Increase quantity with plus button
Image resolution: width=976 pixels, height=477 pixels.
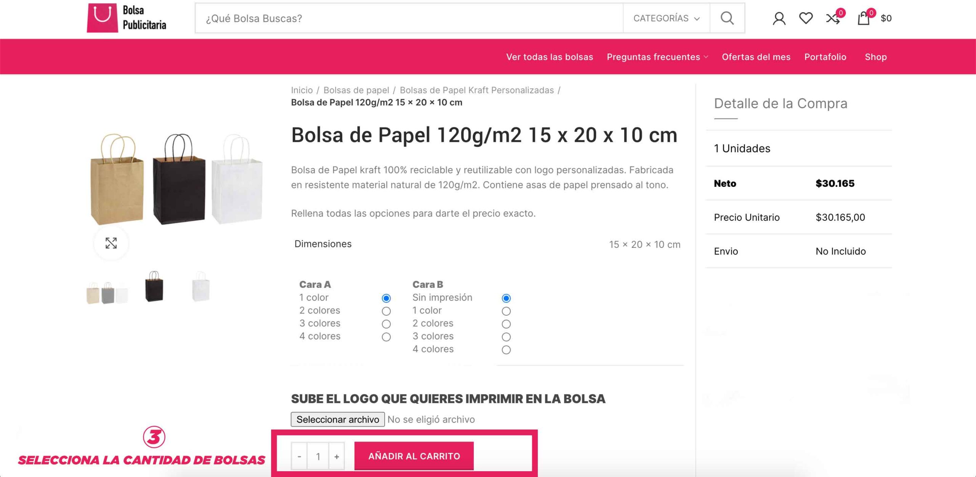[x=337, y=456]
